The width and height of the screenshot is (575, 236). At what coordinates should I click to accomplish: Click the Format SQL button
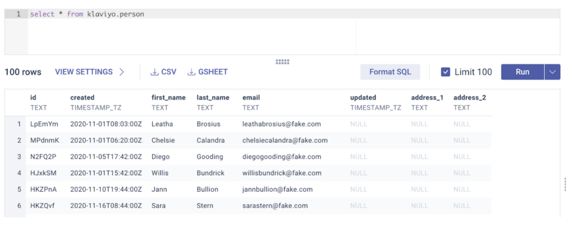coord(390,72)
